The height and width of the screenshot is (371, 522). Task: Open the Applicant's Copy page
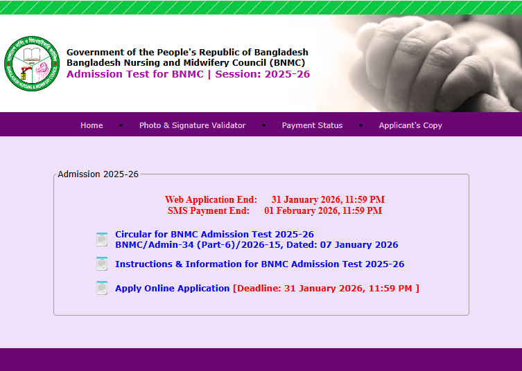coord(410,125)
